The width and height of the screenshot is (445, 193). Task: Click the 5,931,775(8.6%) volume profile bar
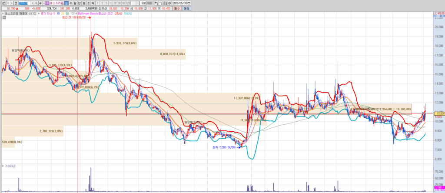tap(69, 43)
